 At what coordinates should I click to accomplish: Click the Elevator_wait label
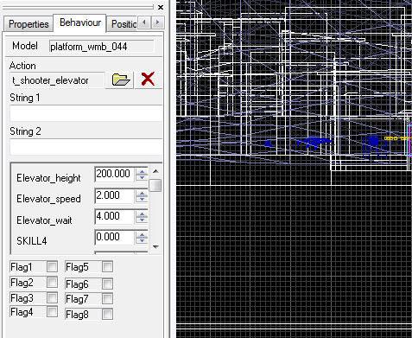coord(44,220)
